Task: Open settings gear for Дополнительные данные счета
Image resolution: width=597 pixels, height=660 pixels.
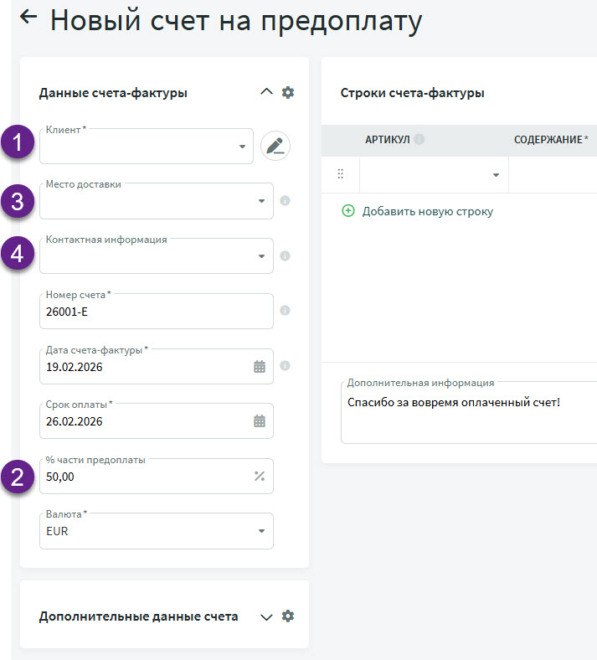Action: click(288, 616)
